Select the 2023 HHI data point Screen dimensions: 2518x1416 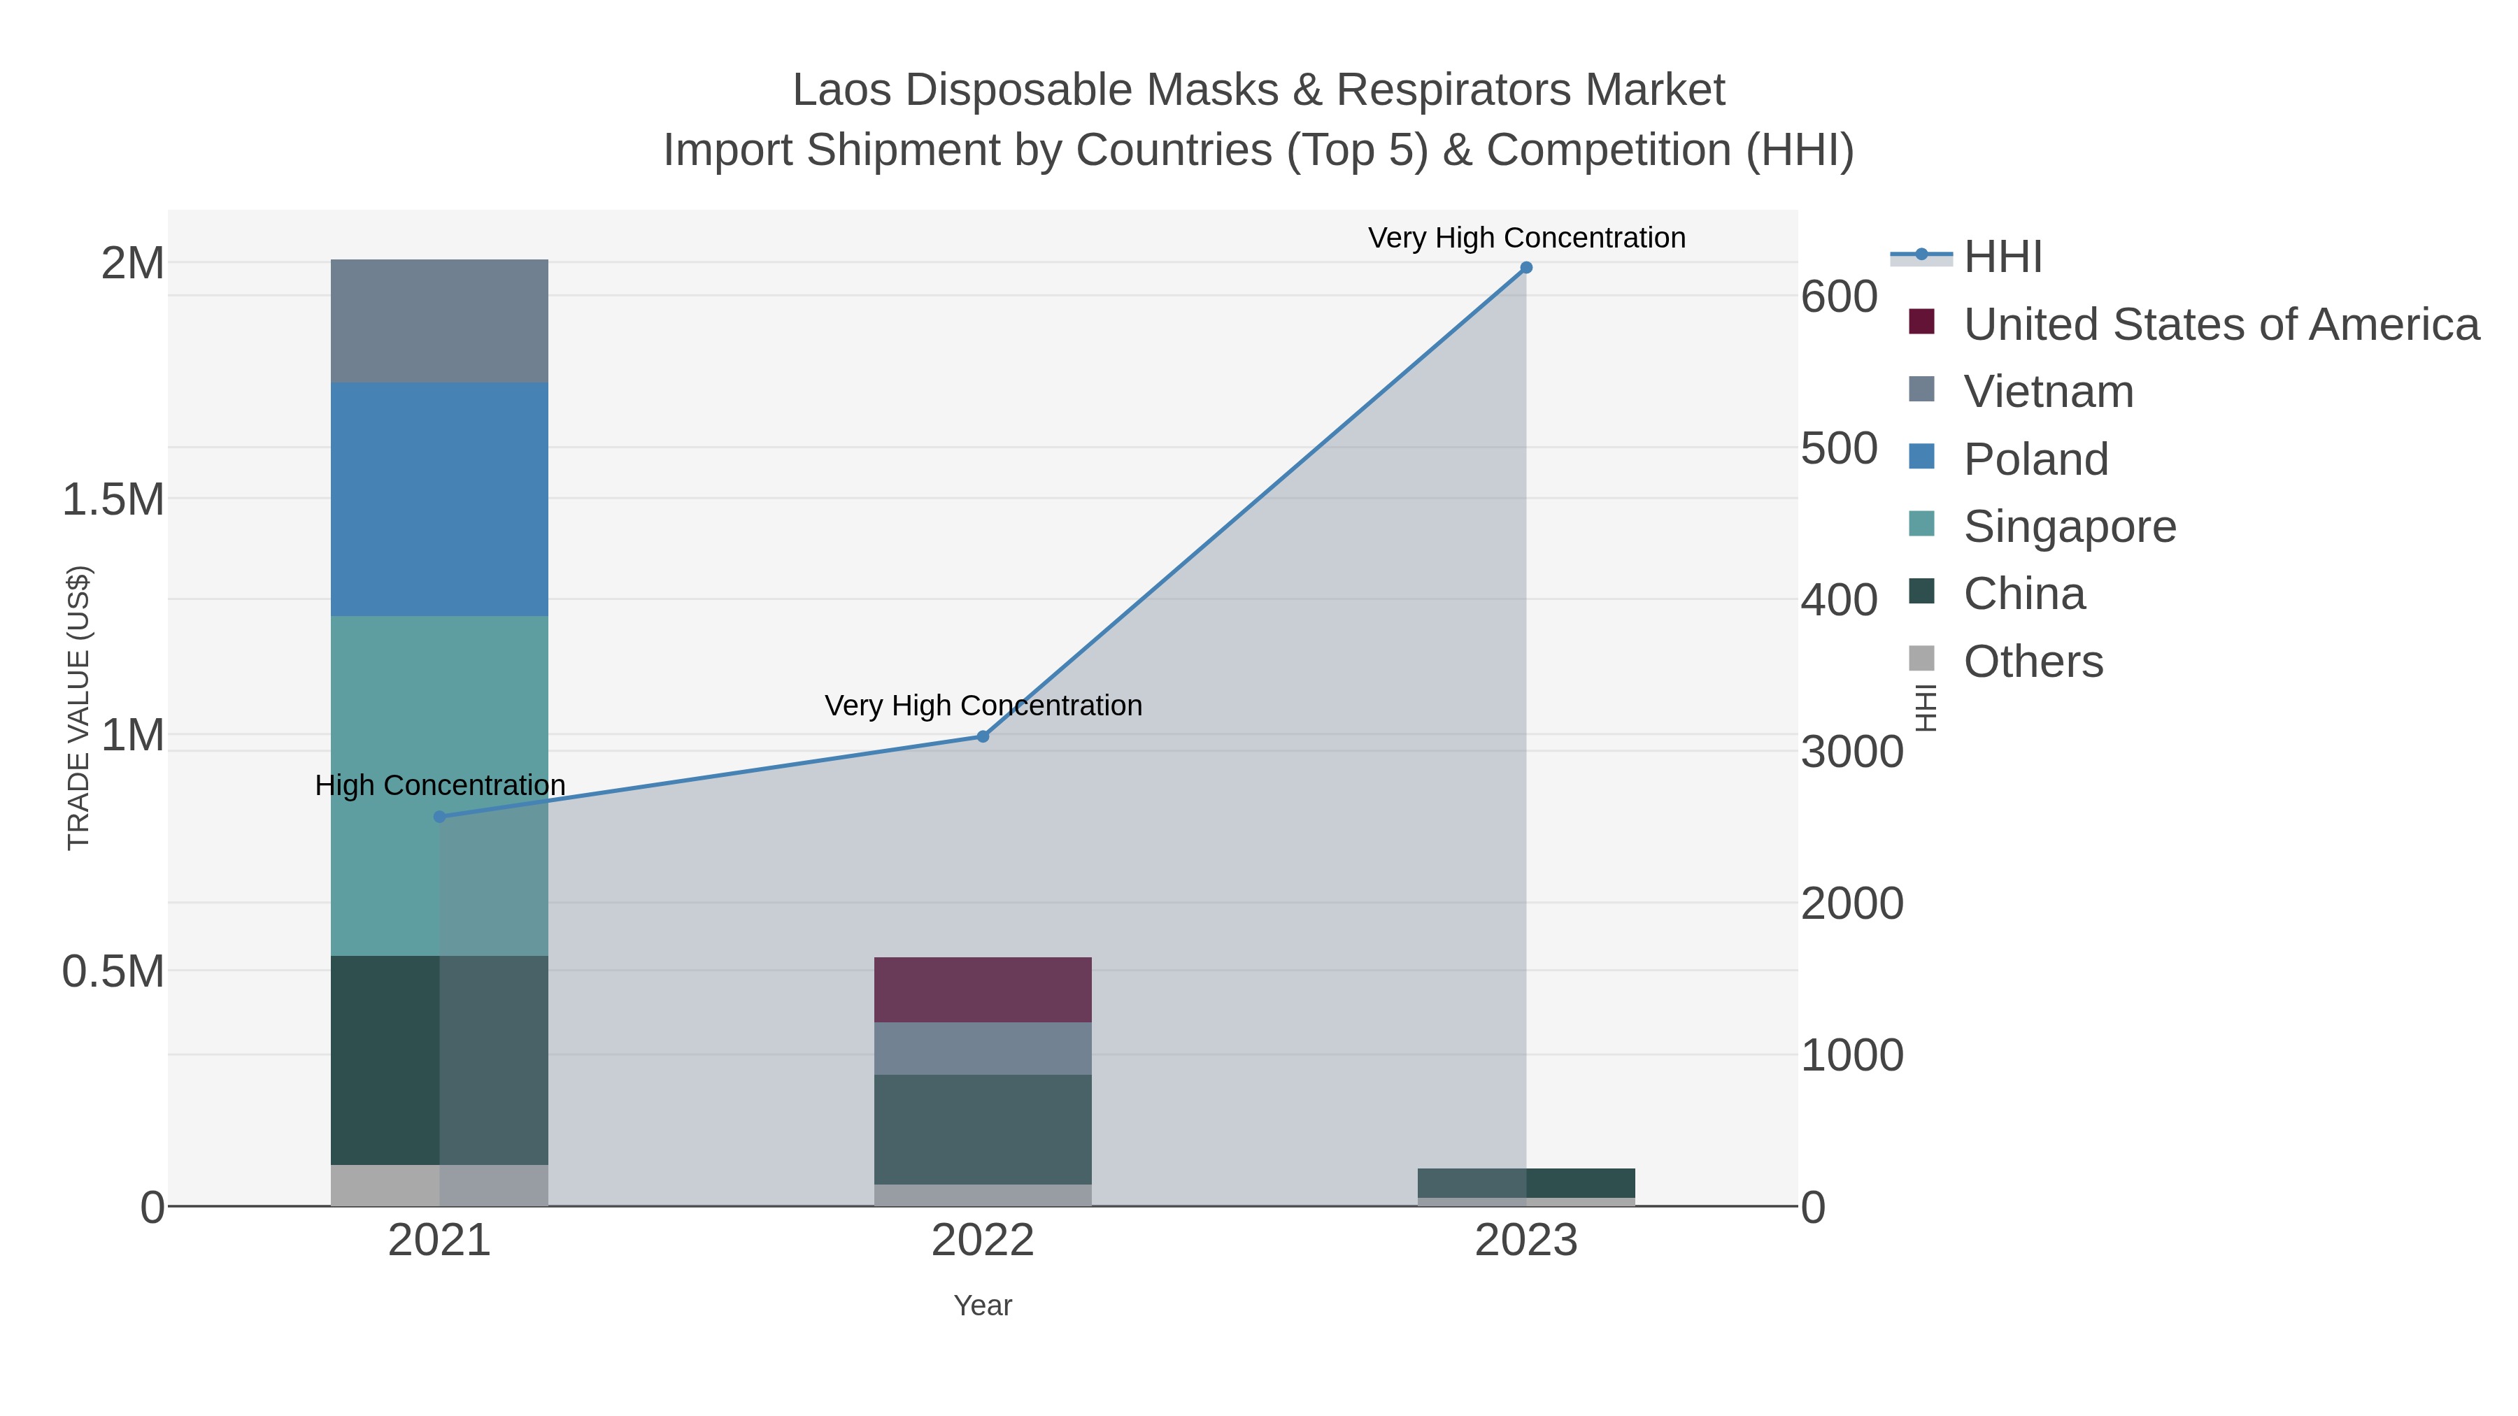pyautogui.click(x=1527, y=268)
